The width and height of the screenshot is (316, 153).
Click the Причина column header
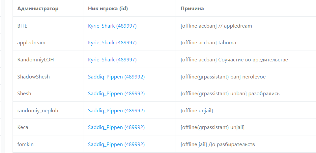(x=192, y=9)
